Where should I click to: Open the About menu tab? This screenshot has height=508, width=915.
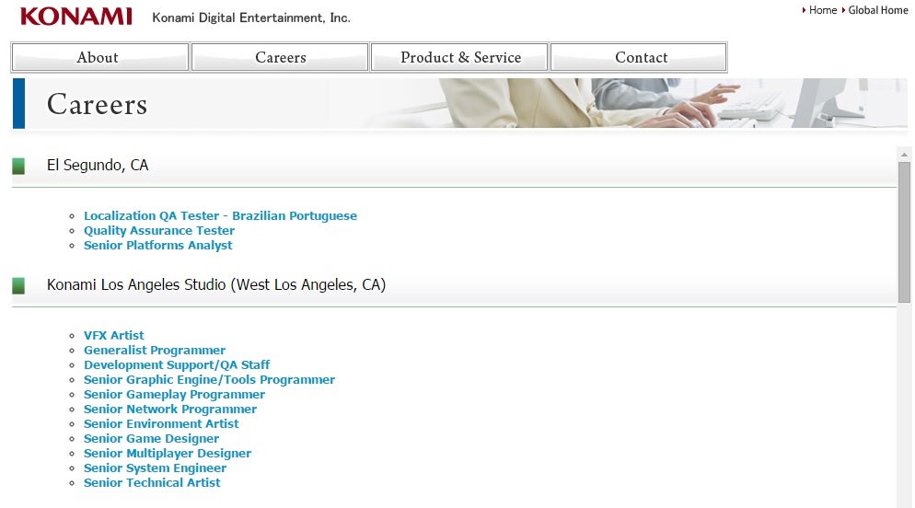(99, 57)
